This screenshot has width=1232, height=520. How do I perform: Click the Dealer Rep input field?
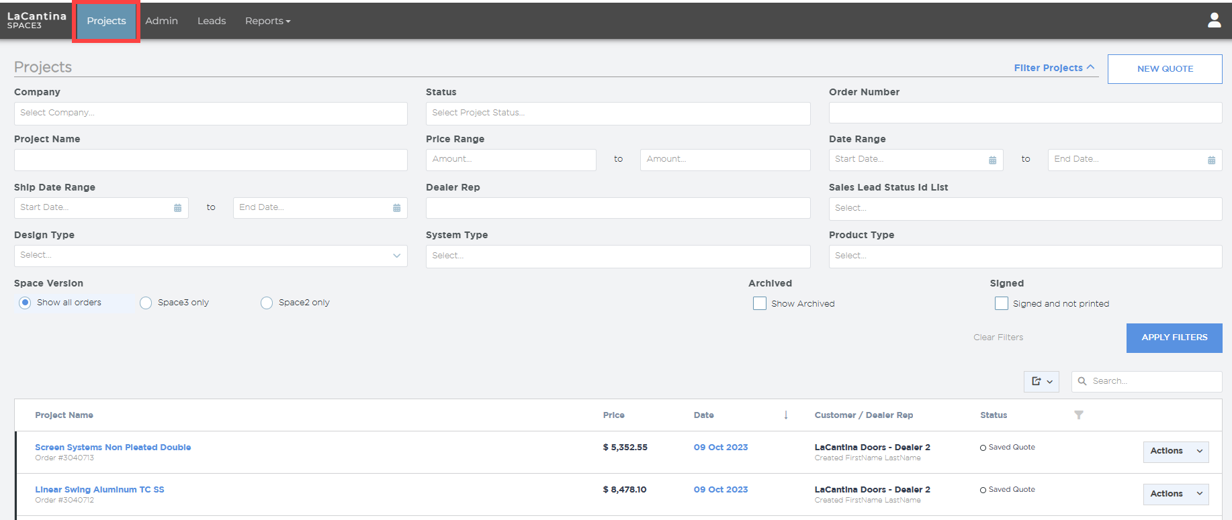(618, 208)
